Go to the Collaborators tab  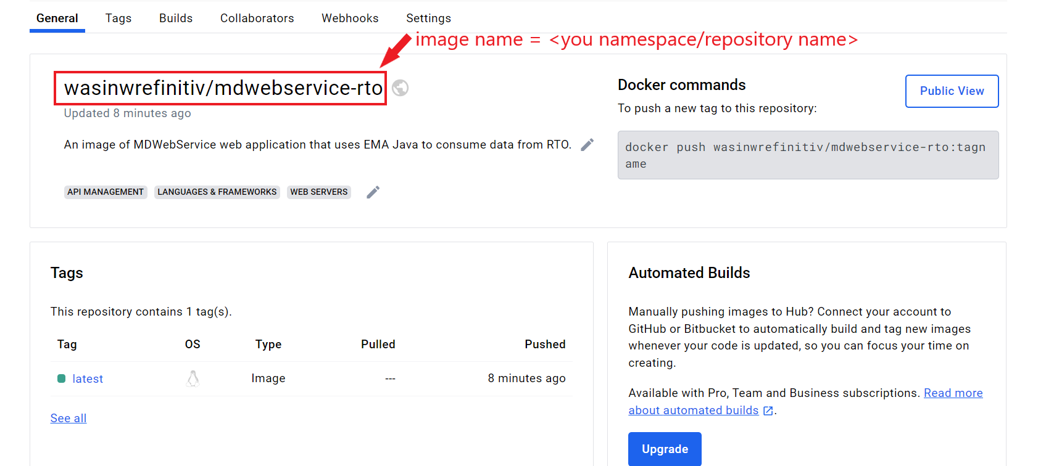257,18
